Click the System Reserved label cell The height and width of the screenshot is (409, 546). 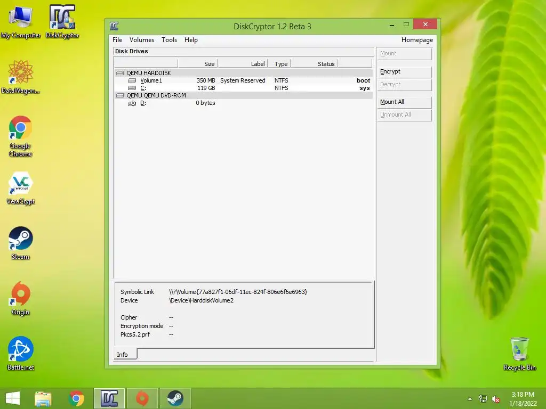pos(243,80)
